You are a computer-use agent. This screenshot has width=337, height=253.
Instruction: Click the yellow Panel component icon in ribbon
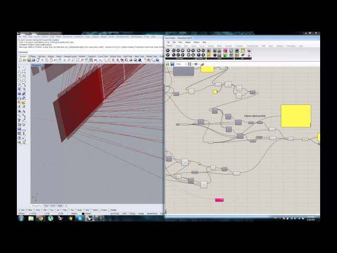[209, 55]
